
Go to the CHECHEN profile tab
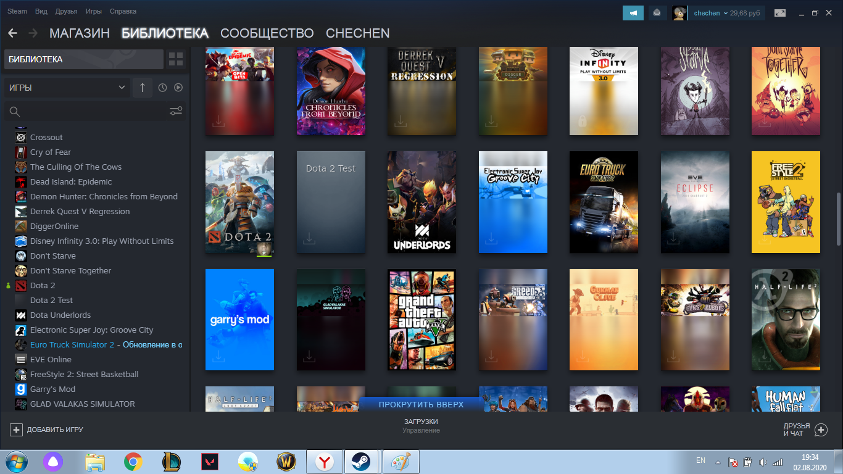[x=358, y=33]
